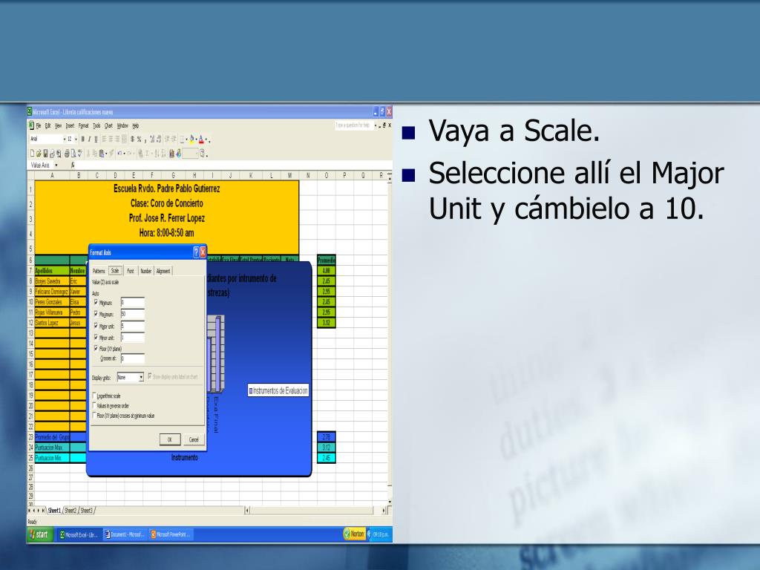Click the Minimum value input field
Image resolution: width=760 pixels, height=570 pixels.
click(x=133, y=303)
